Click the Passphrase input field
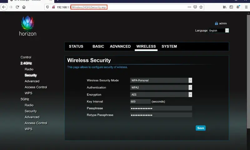The image size is (250, 150). click(161, 108)
